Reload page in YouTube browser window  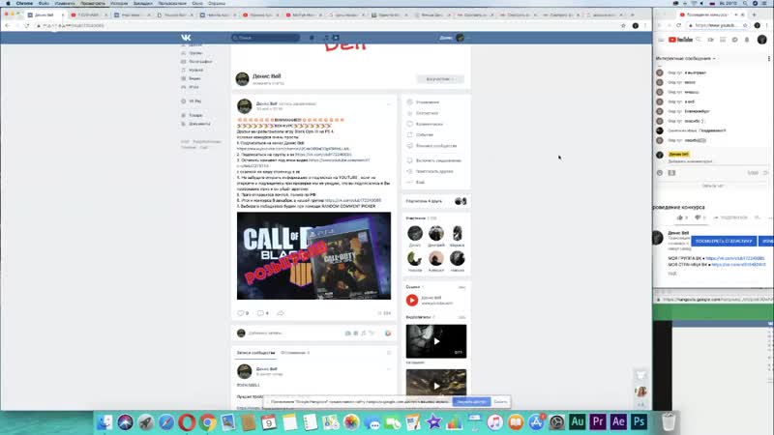(679, 25)
